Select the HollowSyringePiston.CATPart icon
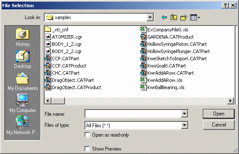The height and width of the screenshot is (154, 239). tap(143, 44)
